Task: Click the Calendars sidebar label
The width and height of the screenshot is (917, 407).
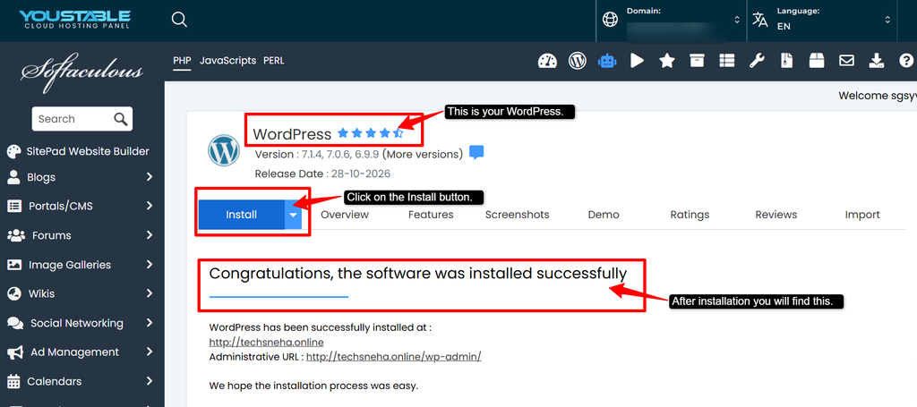Action: click(x=55, y=381)
